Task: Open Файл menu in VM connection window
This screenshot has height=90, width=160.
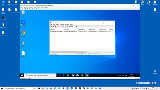Action: click(21, 7)
